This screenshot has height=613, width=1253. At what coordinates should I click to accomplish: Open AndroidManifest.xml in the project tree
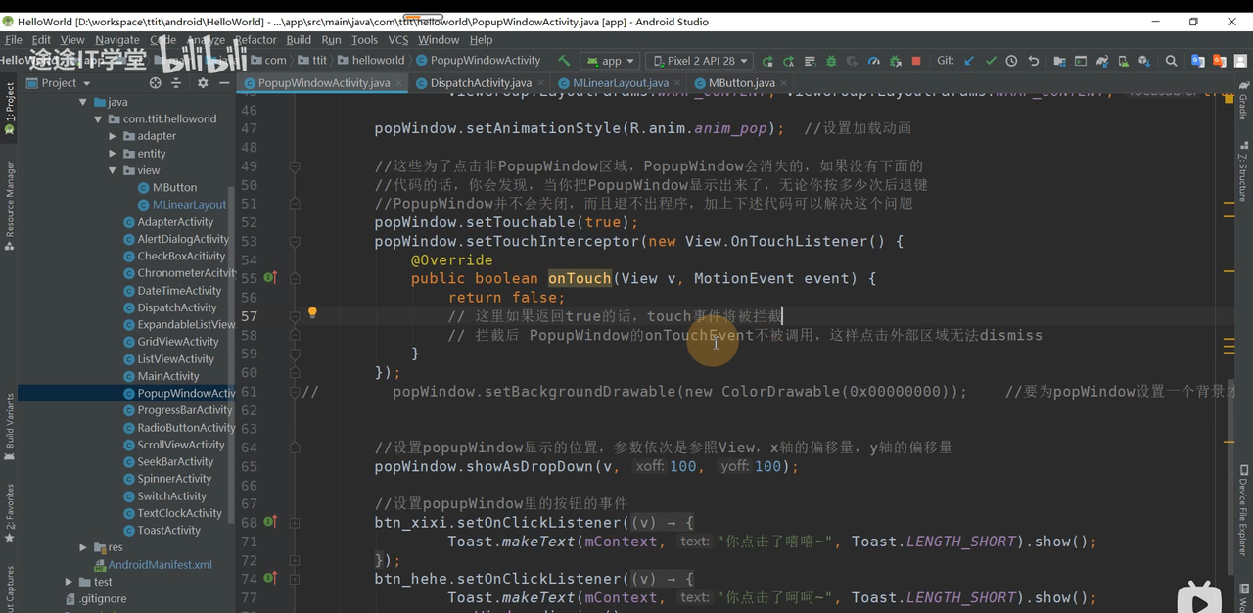point(160,565)
